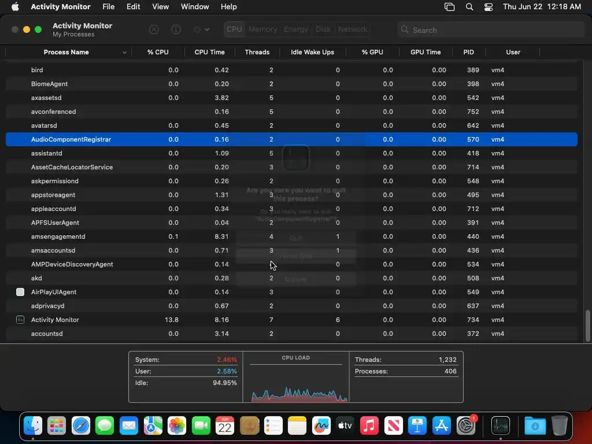This screenshot has height=444, width=592.
Task: Open the ellipsis action menu dropdown
Action: click(x=202, y=29)
